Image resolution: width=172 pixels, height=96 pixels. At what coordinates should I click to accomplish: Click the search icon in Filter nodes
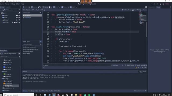click(19, 10)
